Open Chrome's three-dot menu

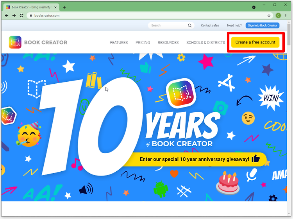pos(286,16)
